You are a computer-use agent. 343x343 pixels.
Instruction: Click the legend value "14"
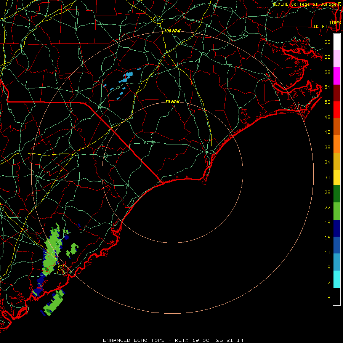pos(327,237)
